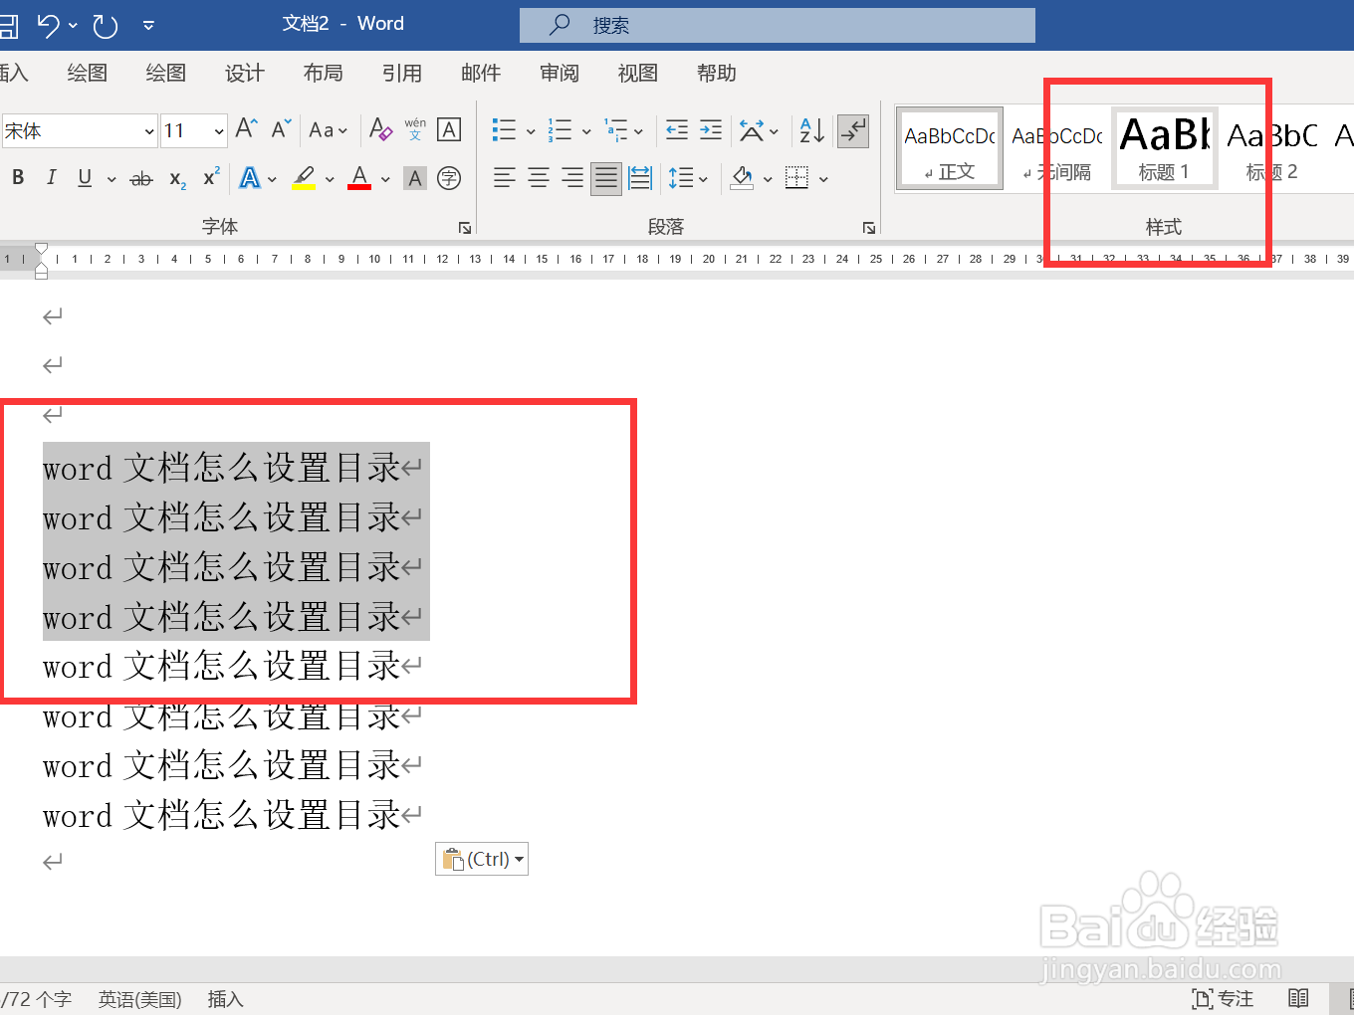Increase font size with grow font icon
The height and width of the screenshot is (1015, 1354).
[246, 128]
